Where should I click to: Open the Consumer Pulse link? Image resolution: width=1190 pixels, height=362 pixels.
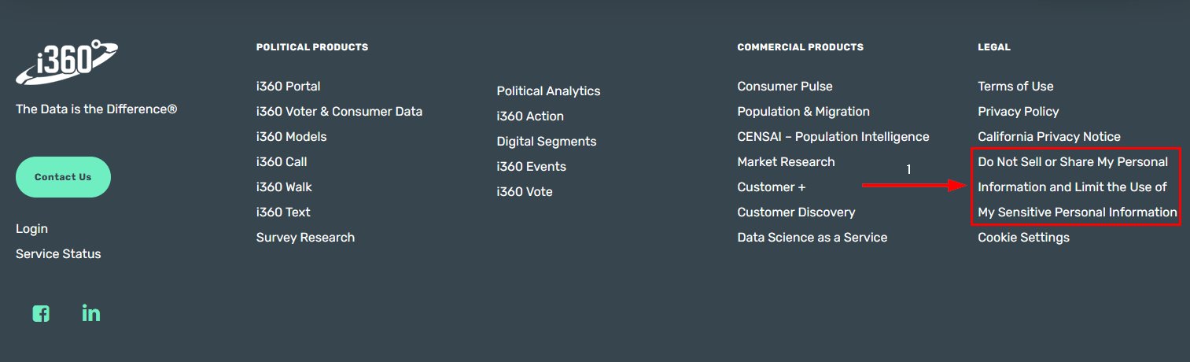point(784,87)
